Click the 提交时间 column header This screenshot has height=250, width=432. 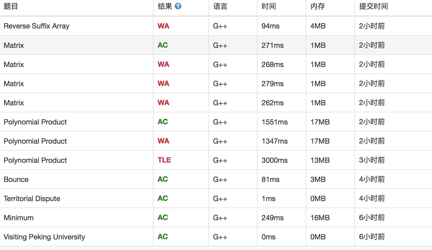pos(373,6)
